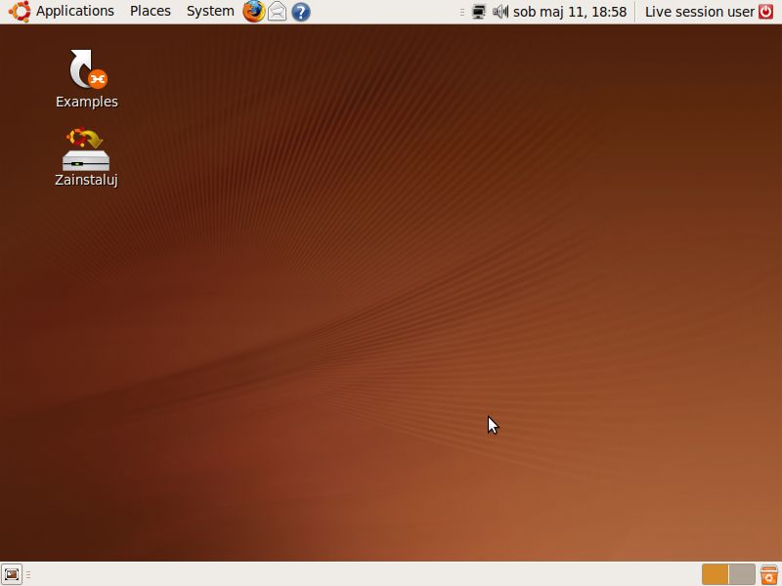This screenshot has height=586, width=782.
Task: Click the Live session user label
Action: tap(699, 12)
